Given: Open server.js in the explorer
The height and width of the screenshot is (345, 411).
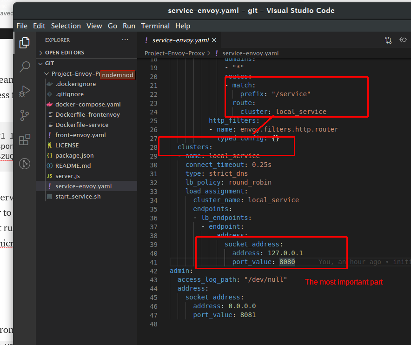Looking at the screenshot, I should 67,176.
